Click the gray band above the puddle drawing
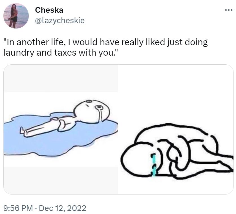This screenshot has height=214, width=236. point(61,78)
